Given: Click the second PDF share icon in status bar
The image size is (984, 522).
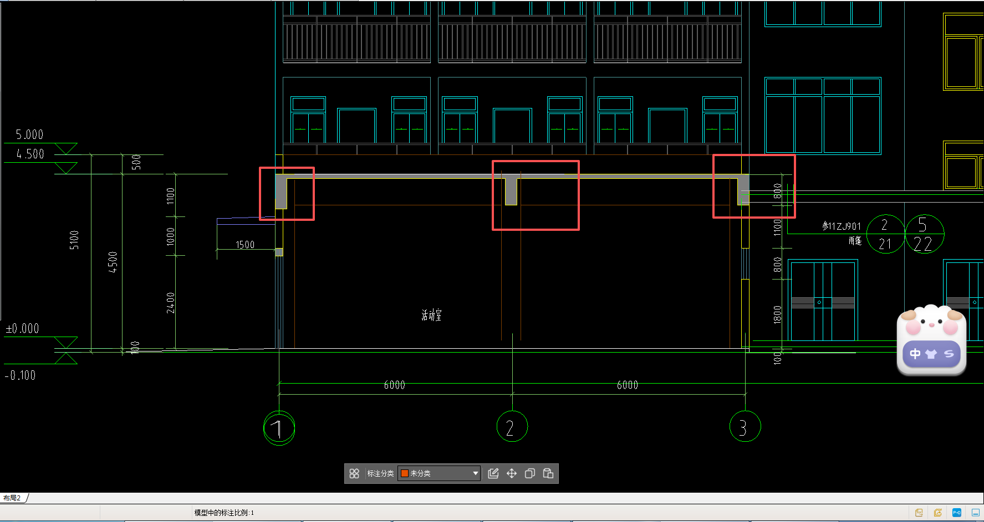Looking at the screenshot, I should click(938, 513).
